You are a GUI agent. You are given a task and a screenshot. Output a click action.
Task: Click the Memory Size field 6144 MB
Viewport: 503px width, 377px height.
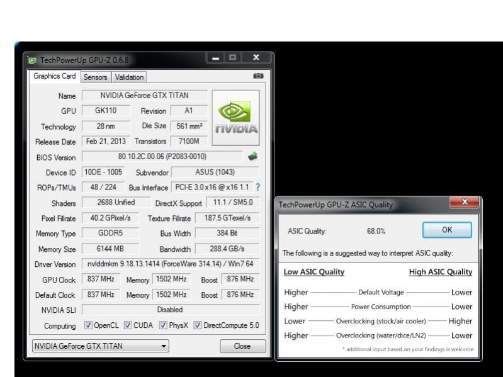pyautogui.click(x=110, y=249)
